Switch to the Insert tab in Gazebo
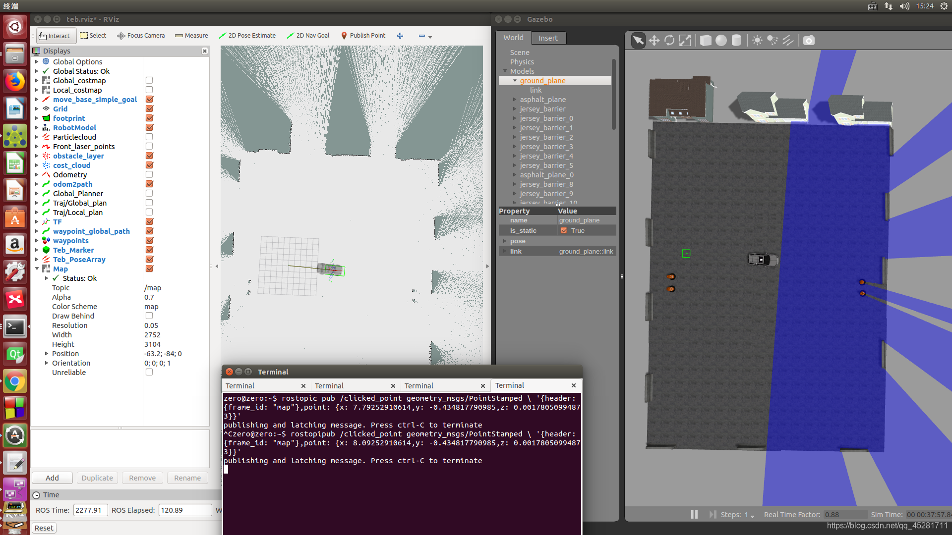Image resolution: width=952 pixels, height=535 pixels. point(548,38)
